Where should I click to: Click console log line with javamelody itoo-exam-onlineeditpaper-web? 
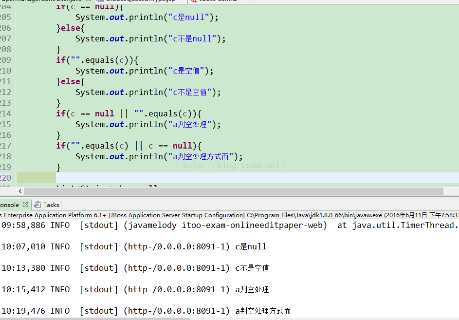pyautogui.click(x=230, y=226)
